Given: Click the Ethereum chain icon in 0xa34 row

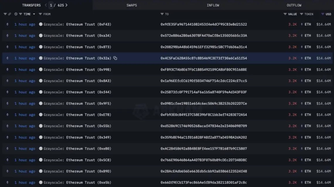Looking at the screenshot, I should click(7, 35).
